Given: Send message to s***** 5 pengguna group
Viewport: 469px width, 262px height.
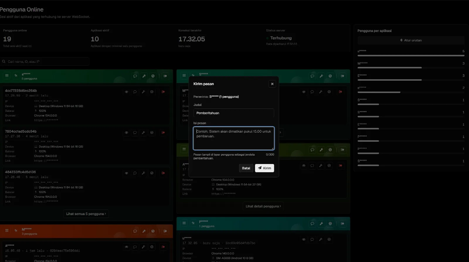Looking at the screenshot, I should point(135,76).
